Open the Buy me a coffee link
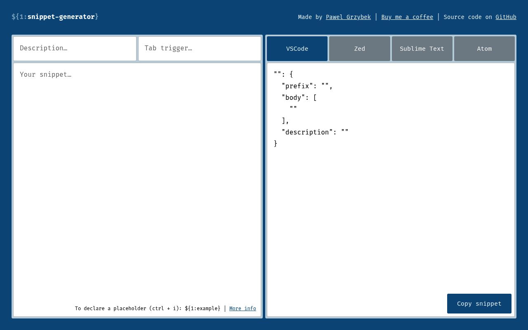 [407, 17]
